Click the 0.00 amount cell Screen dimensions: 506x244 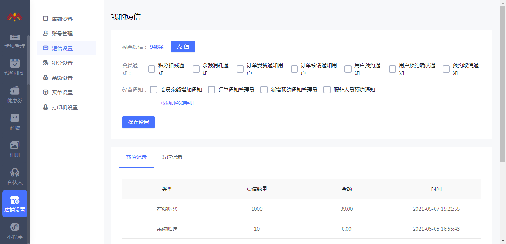[346, 229]
